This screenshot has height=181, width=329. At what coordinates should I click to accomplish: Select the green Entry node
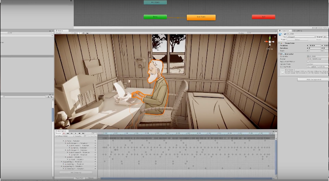[x=155, y=17]
